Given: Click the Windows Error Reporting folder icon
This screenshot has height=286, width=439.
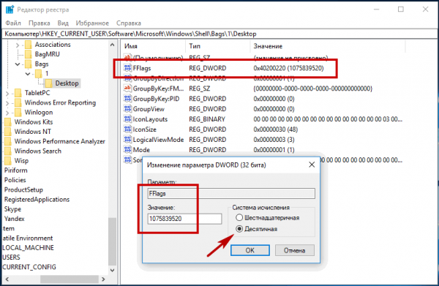Looking at the screenshot, I should point(18,102).
